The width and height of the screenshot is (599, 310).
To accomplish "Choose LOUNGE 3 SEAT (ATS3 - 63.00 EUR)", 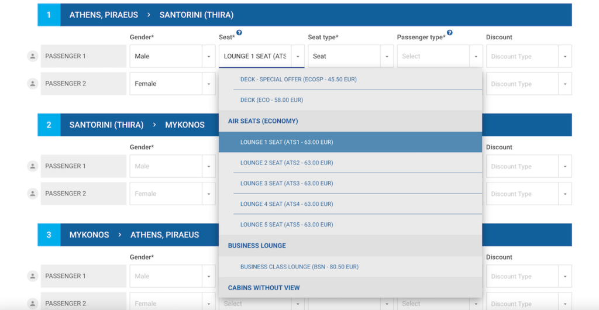I will 350,183.
